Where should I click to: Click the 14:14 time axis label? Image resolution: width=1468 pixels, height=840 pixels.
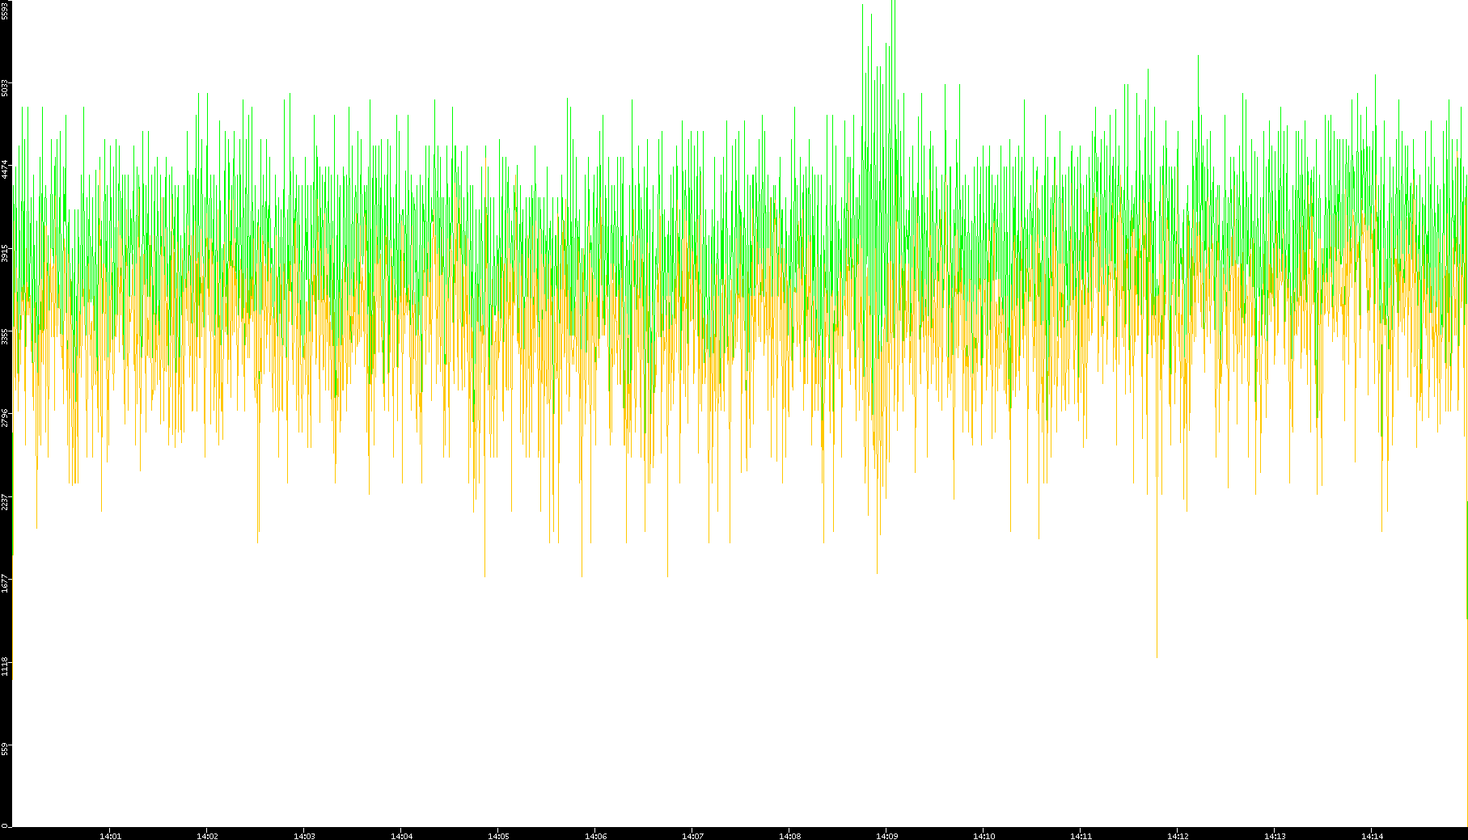[1372, 835]
